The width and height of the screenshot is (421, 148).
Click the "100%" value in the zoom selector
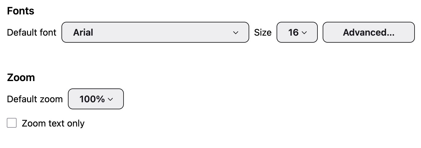coord(92,99)
